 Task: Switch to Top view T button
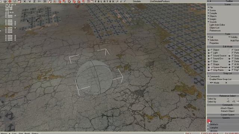[107, 1]
